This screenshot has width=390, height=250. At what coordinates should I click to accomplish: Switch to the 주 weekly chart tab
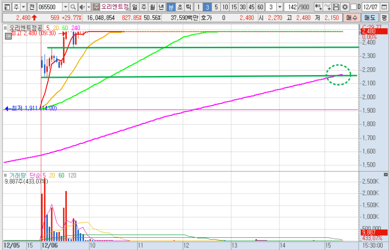[x=143, y=7]
